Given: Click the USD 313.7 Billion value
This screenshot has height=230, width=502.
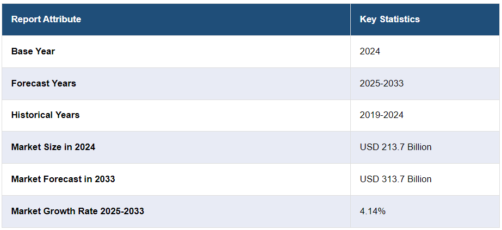Looking at the screenshot, I should click(x=395, y=179).
